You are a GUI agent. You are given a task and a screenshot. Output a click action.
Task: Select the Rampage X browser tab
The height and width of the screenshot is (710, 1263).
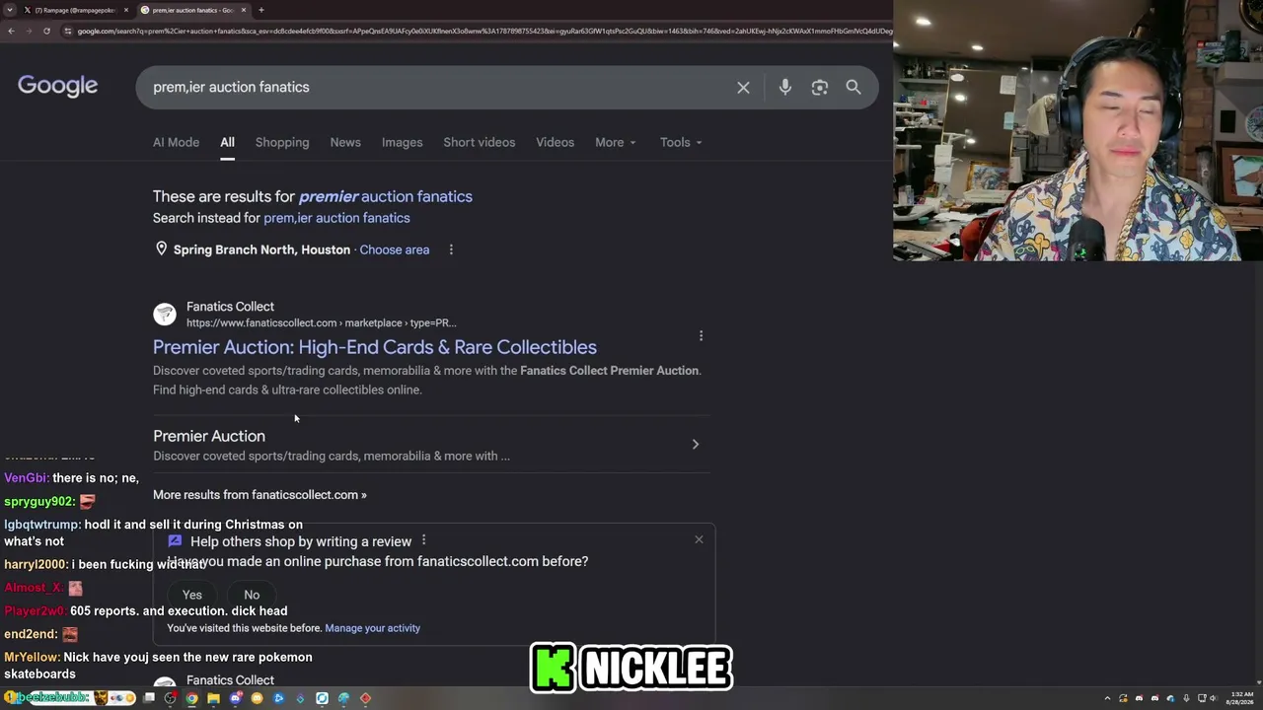coord(74,10)
